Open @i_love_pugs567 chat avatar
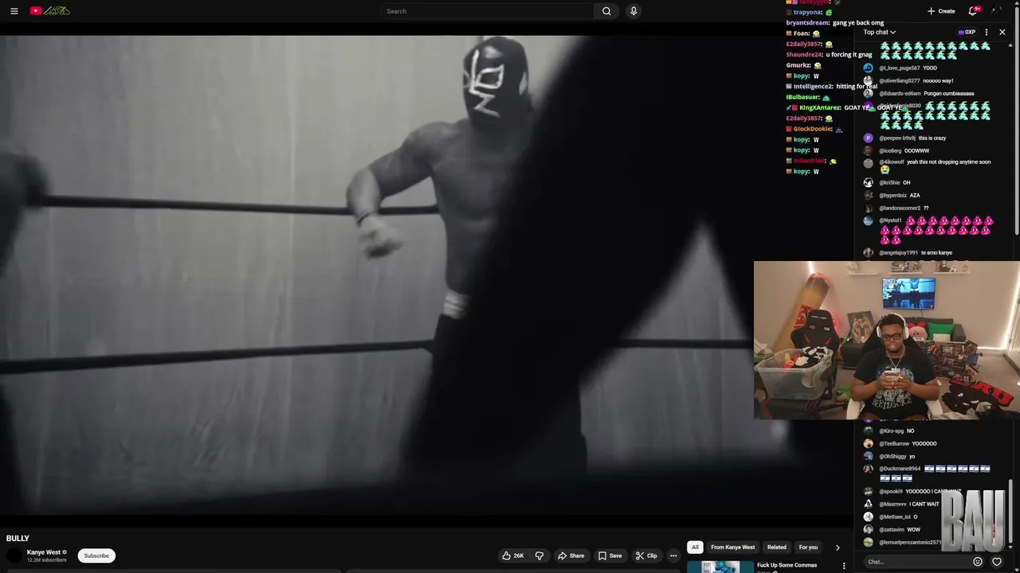 tap(868, 68)
